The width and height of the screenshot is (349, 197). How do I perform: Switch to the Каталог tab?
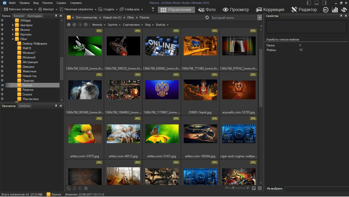[x=19, y=16]
